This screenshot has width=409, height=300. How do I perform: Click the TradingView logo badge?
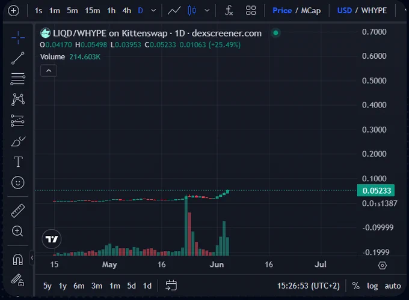(52, 239)
